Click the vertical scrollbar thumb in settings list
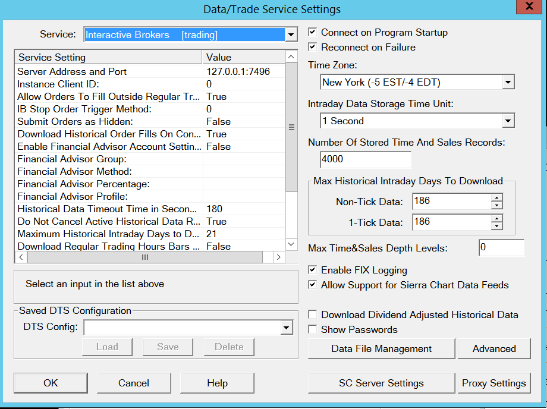This screenshot has height=409, width=547. (291, 127)
